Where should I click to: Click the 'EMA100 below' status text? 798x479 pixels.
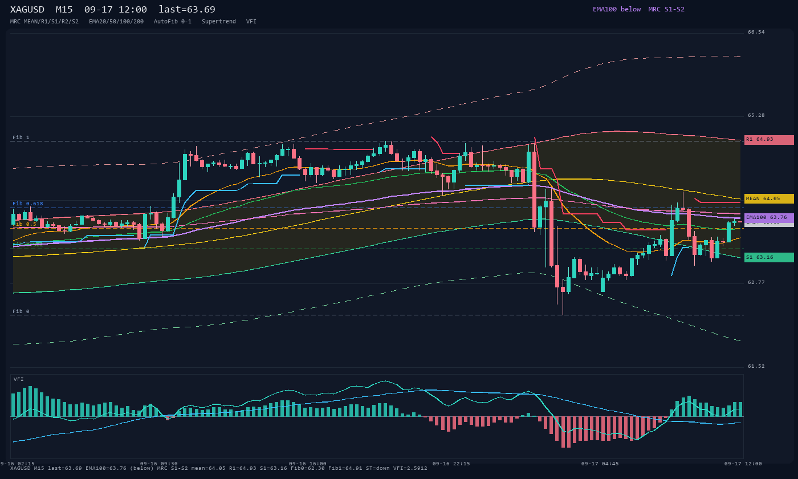(x=617, y=9)
